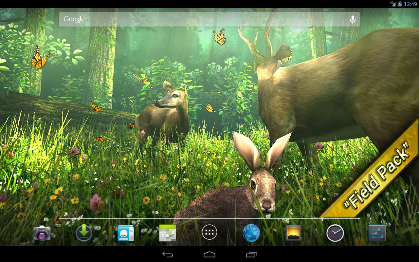
Task: Open the all-apps drawer button
Action: click(x=209, y=233)
